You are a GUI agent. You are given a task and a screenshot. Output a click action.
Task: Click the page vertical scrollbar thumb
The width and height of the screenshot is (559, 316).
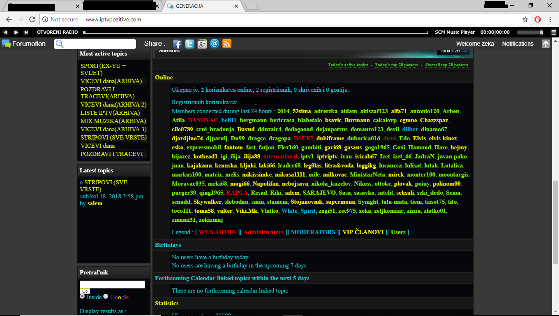(555, 222)
